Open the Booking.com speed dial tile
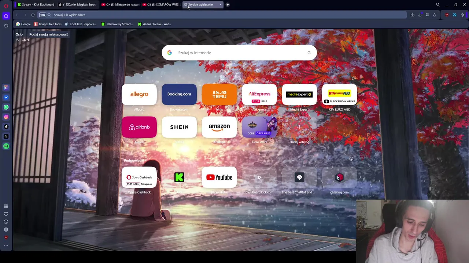The height and width of the screenshot is (263, 469). click(179, 94)
